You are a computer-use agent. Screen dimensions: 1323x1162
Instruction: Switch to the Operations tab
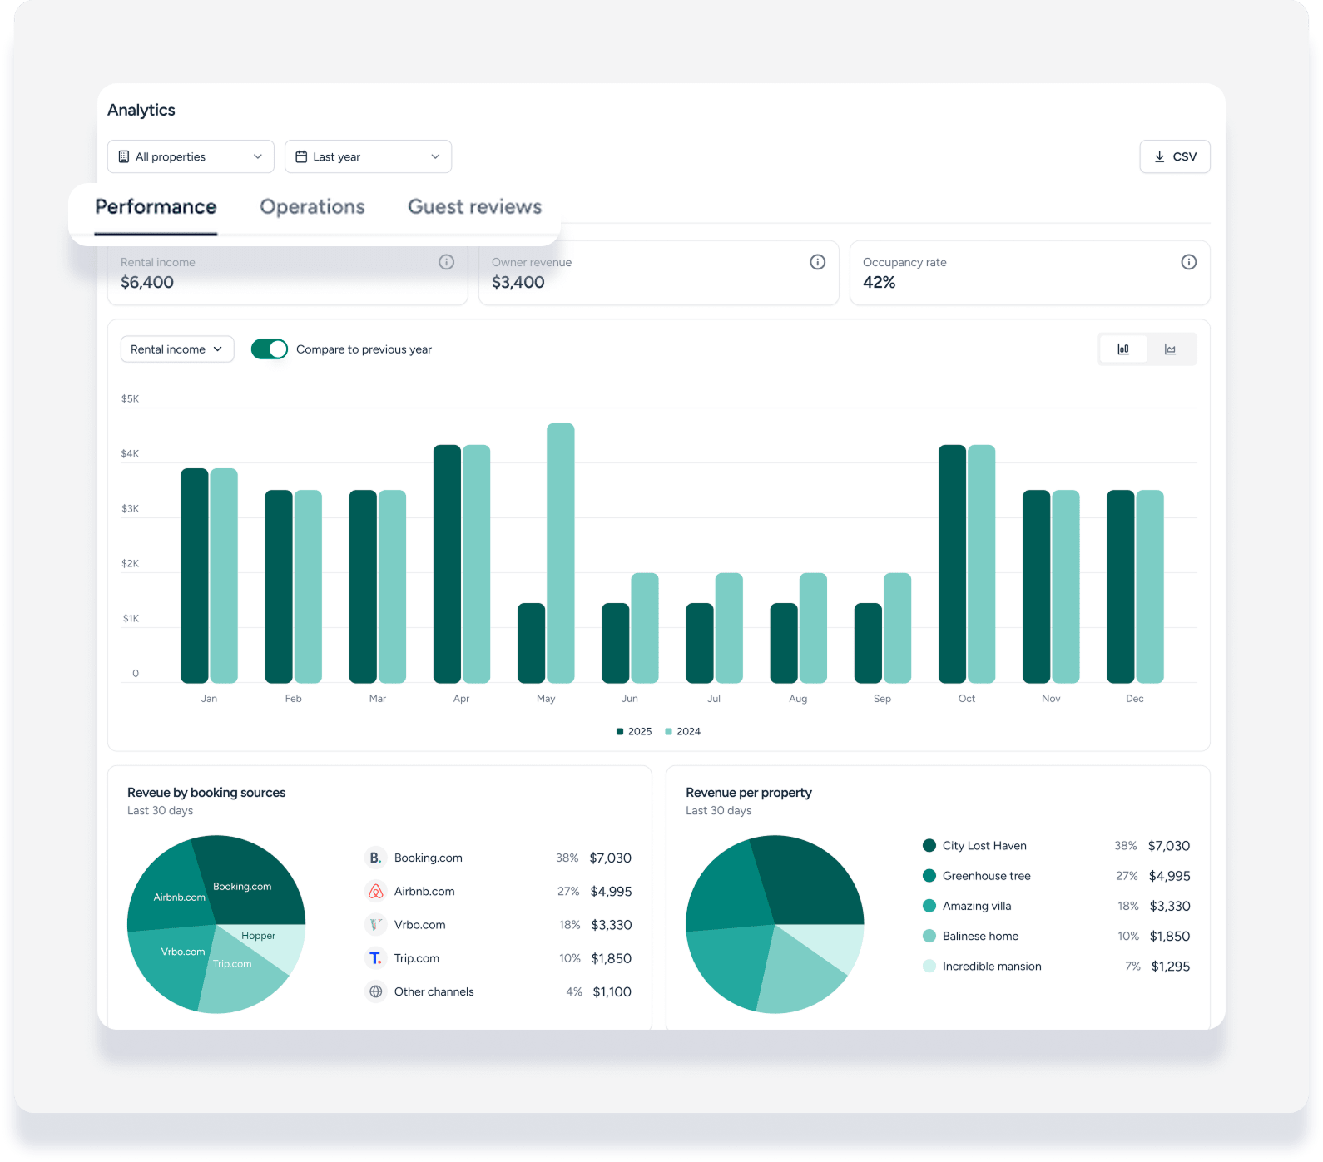tap(312, 207)
